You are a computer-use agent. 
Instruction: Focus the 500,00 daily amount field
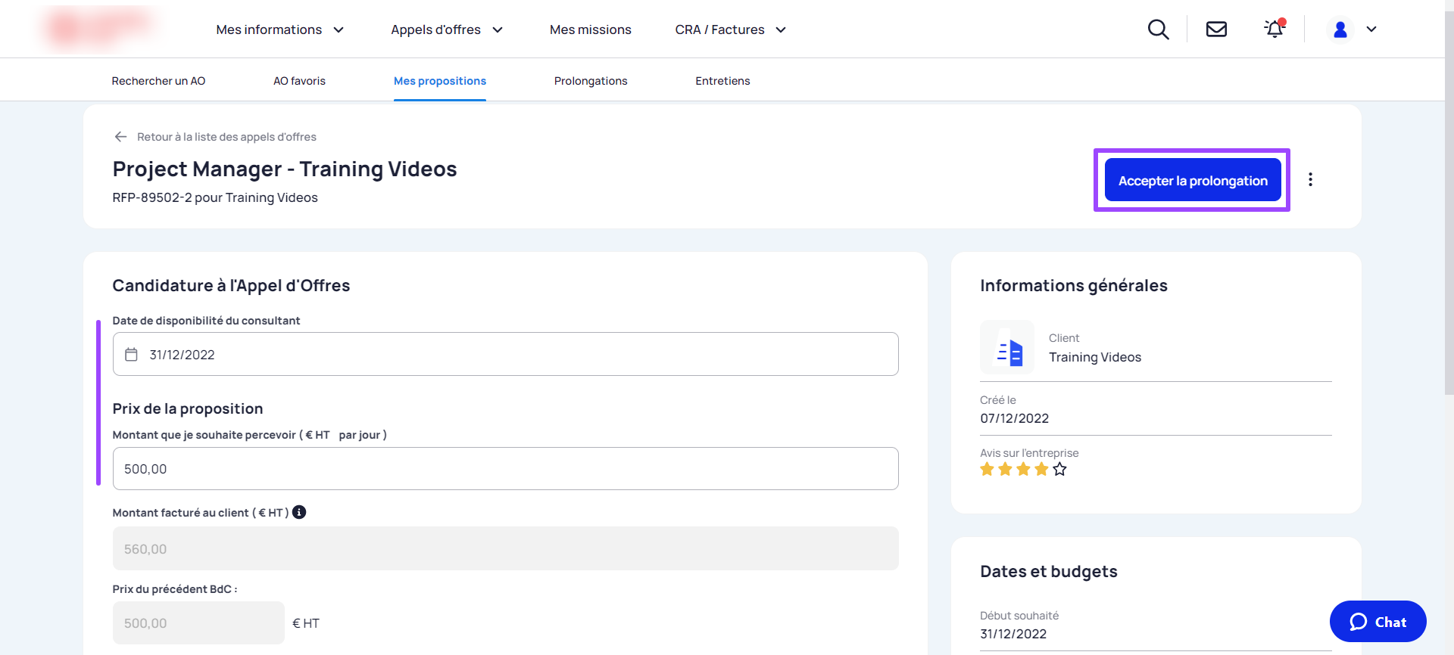click(506, 469)
